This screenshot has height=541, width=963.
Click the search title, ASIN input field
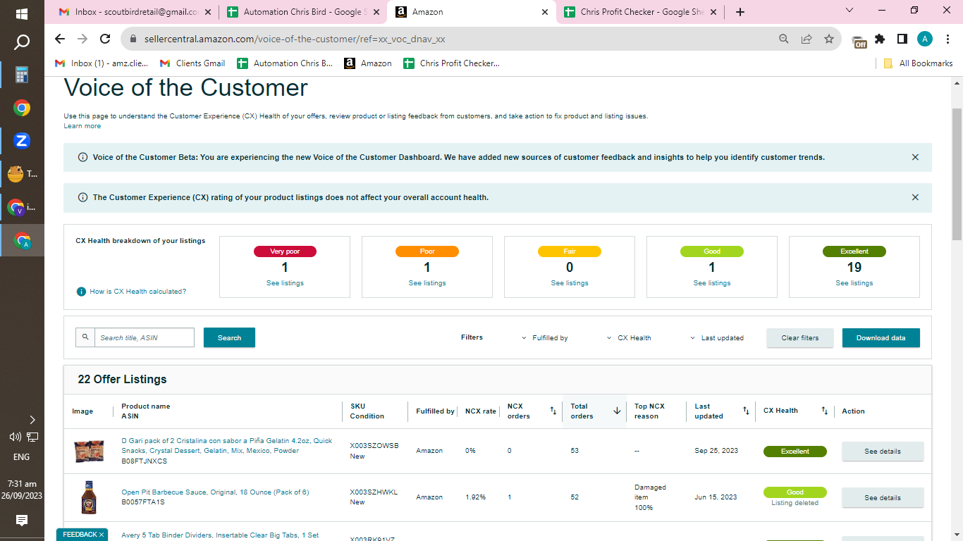[145, 337]
